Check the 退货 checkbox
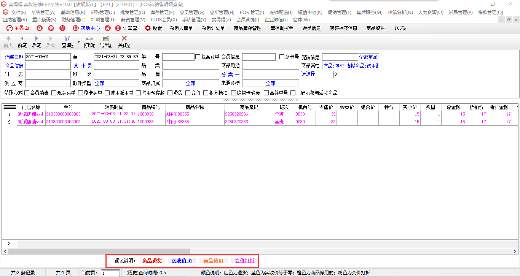This screenshot has width=520, height=277. pos(170,93)
